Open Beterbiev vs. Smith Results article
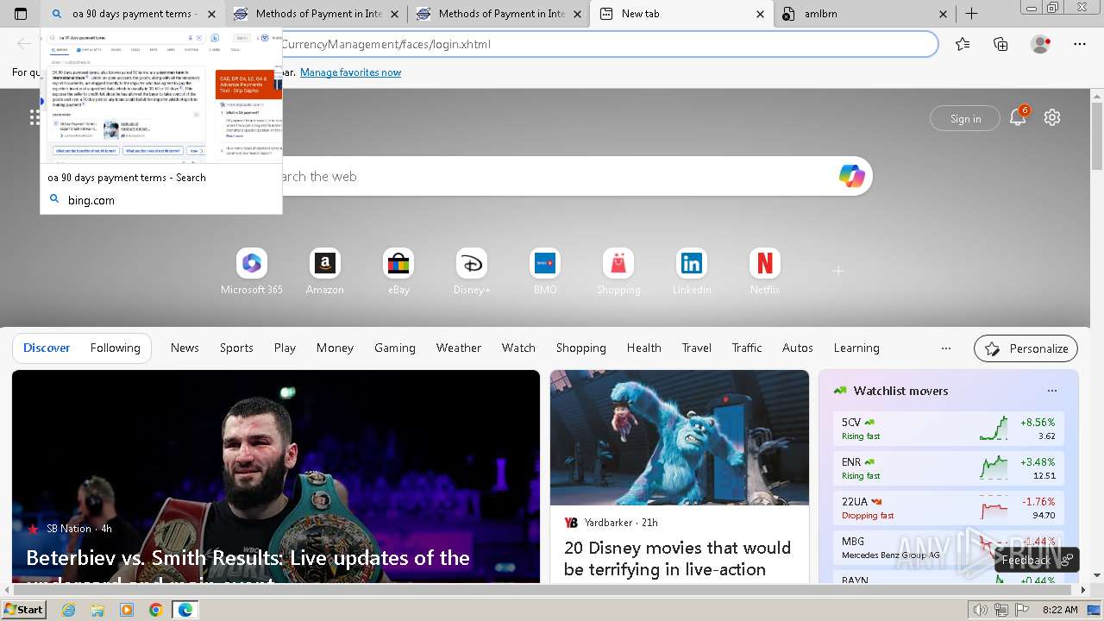 [x=248, y=568]
